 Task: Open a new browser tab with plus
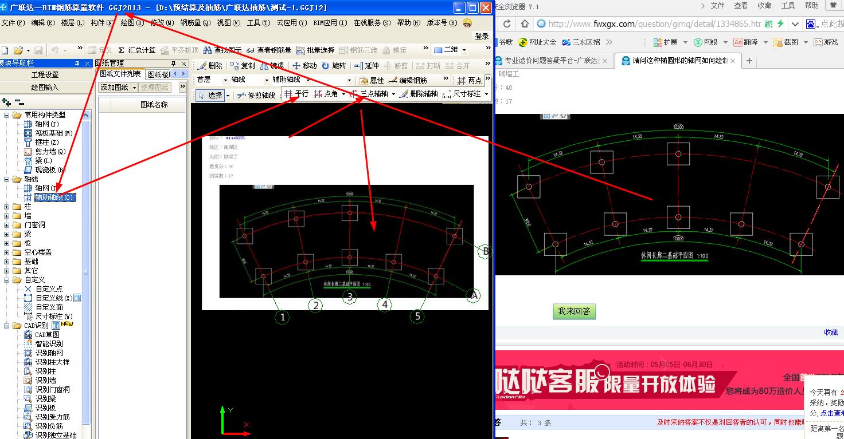(749, 61)
